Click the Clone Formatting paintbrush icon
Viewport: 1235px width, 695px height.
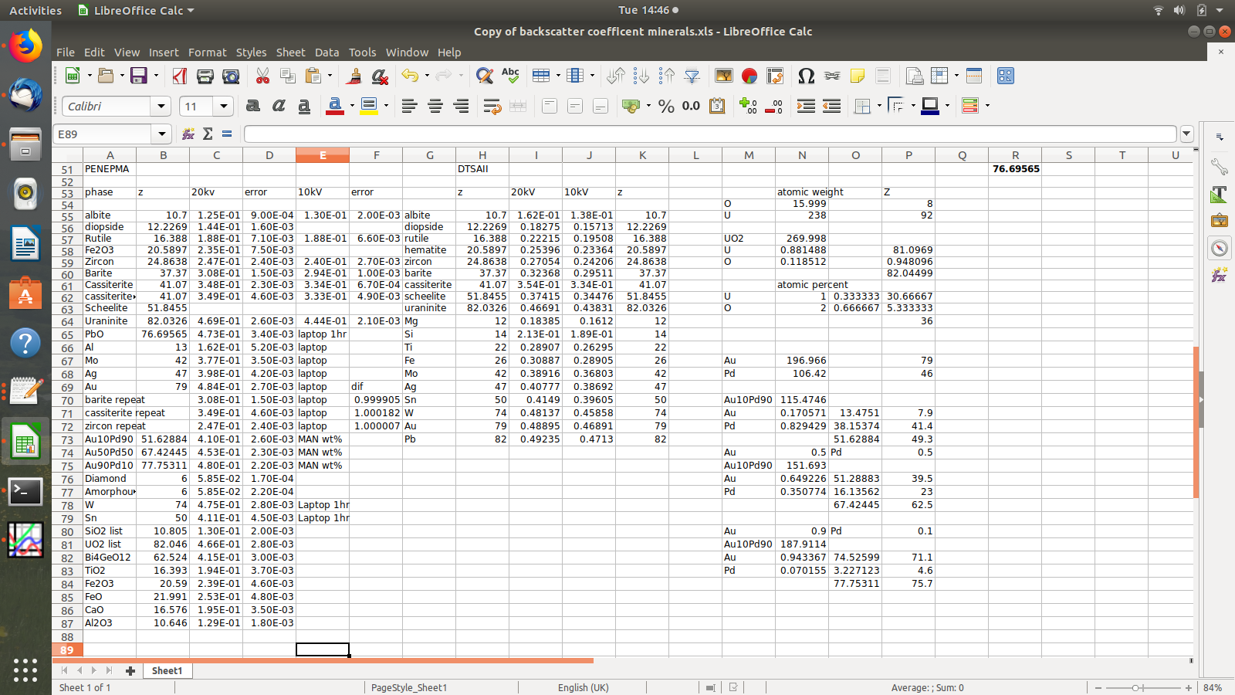pos(354,76)
